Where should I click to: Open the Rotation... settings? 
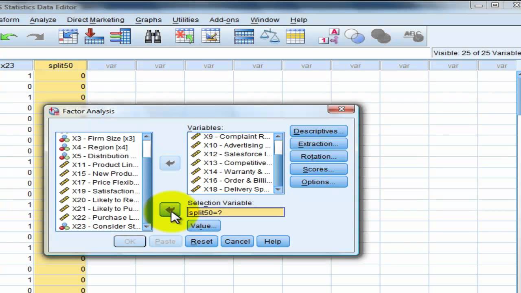[319, 156]
